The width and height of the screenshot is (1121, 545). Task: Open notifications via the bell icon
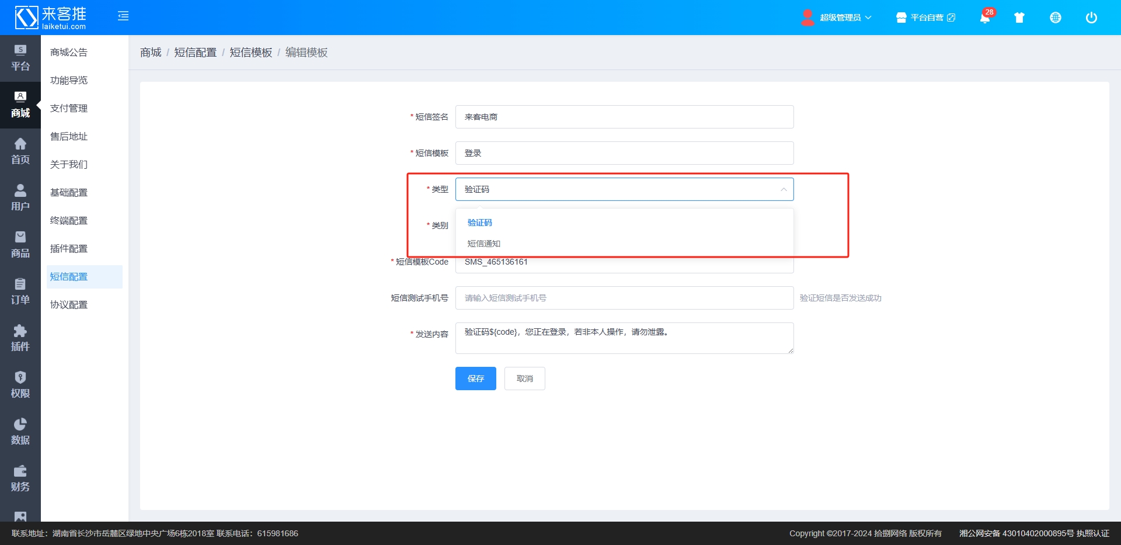(984, 18)
